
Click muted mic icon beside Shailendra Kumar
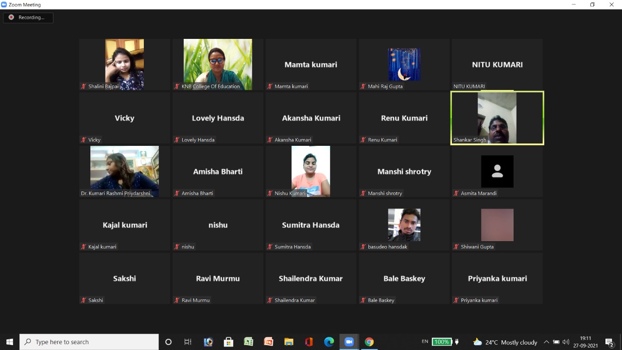coord(270,300)
